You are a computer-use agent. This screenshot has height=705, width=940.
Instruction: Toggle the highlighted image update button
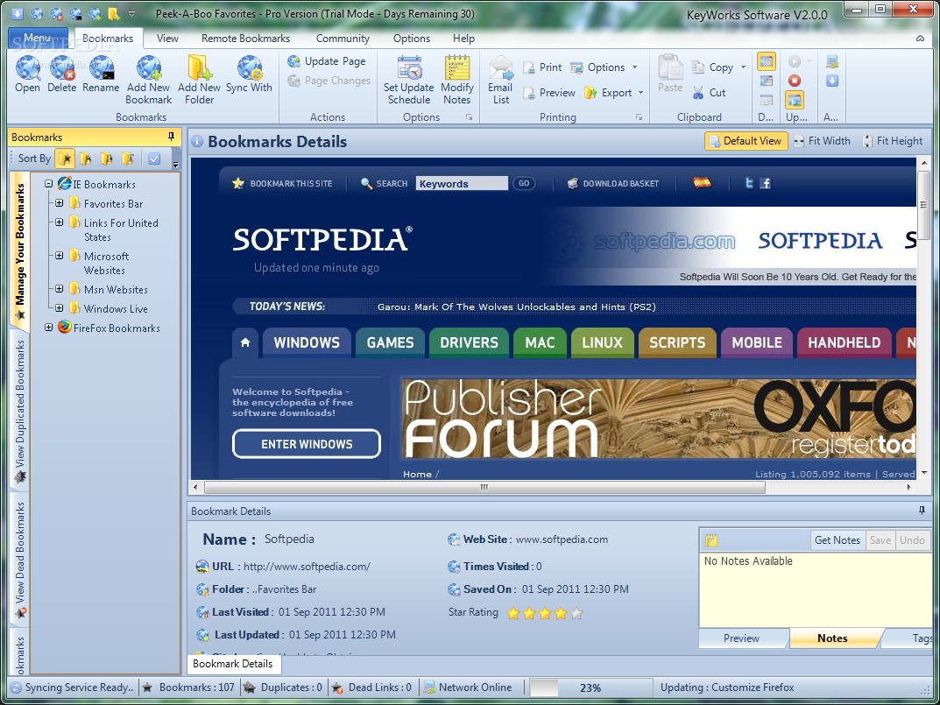(x=795, y=100)
